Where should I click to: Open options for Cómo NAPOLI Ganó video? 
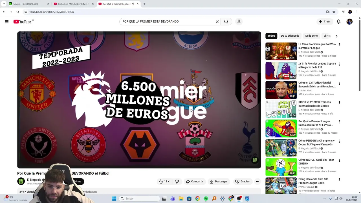[339, 160]
